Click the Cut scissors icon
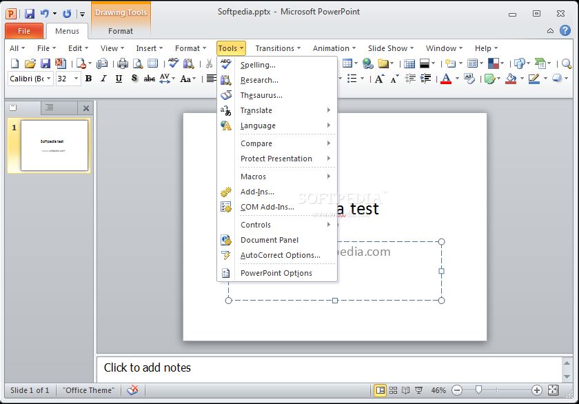The image size is (579, 404). coord(209,63)
